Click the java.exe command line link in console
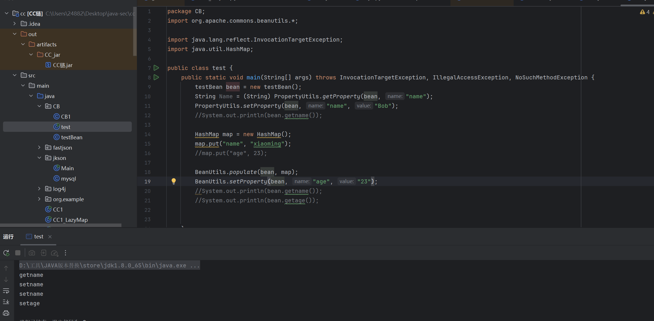This screenshot has width=654, height=321. tap(109, 265)
